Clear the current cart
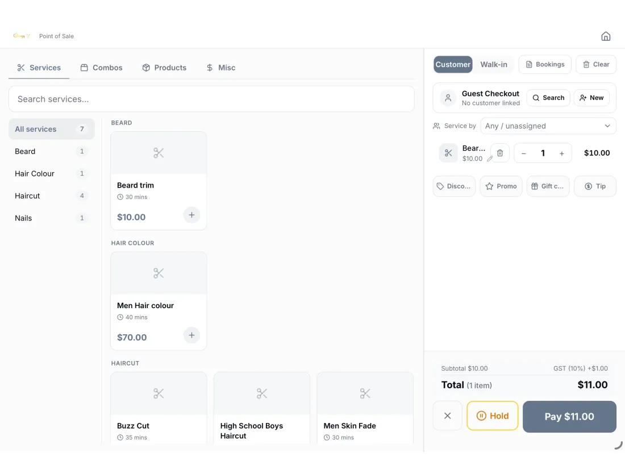Screen dimensions: 625x469 pyautogui.click(x=596, y=65)
